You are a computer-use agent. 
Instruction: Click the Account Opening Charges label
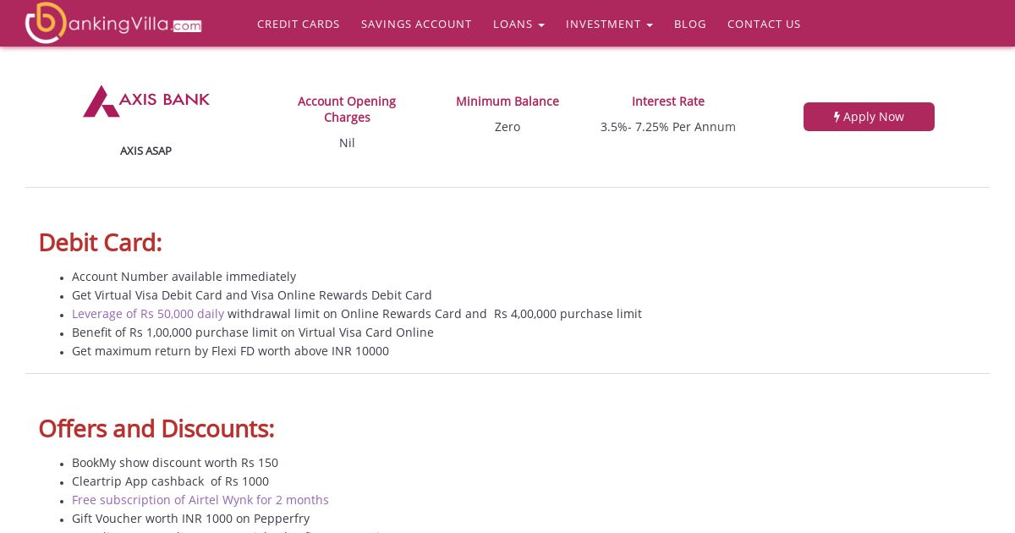[347, 109]
